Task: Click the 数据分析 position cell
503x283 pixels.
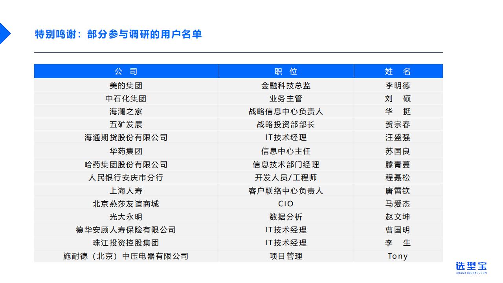Action: pyautogui.click(x=286, y=217)
